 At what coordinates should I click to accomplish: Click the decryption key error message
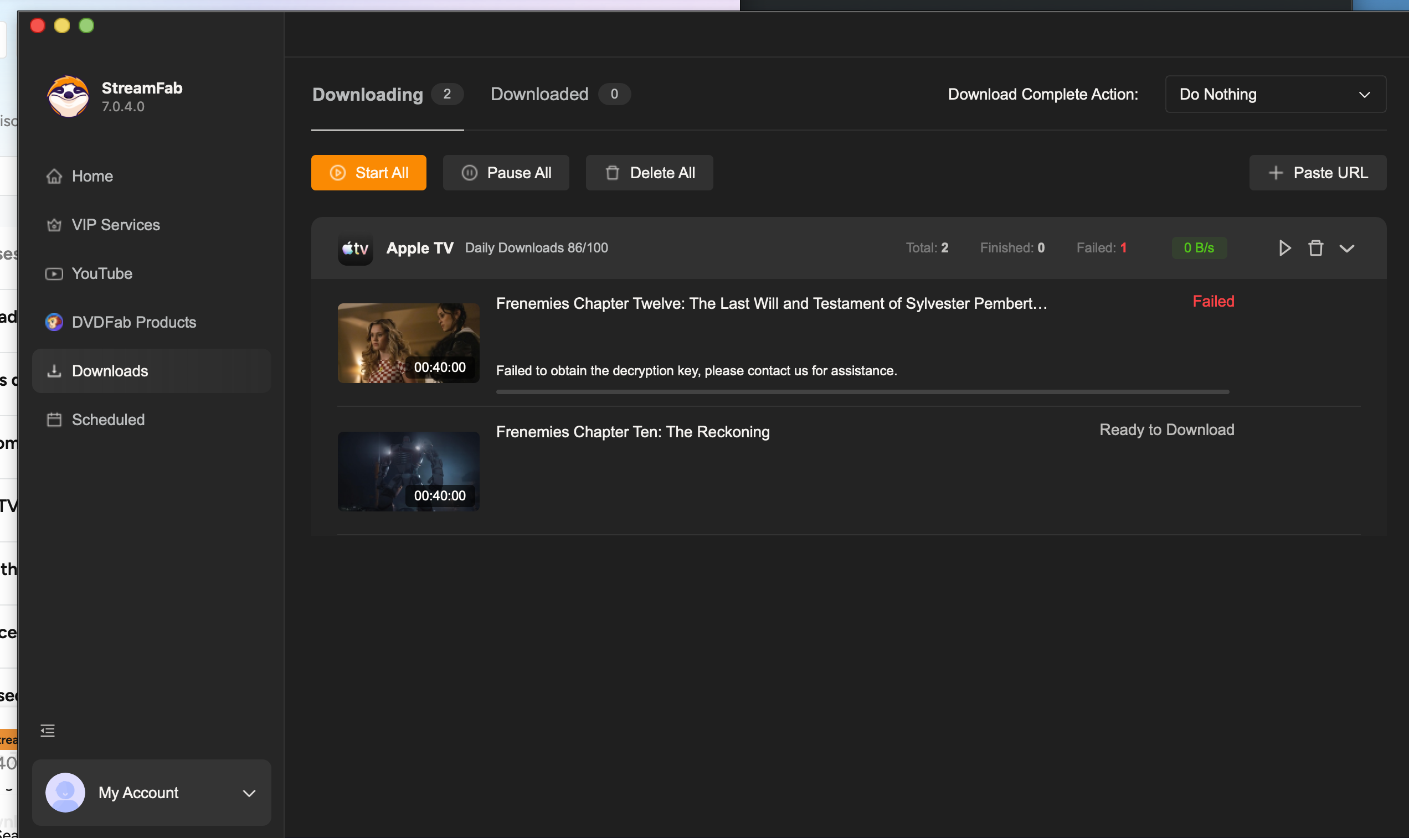point(697,370)
